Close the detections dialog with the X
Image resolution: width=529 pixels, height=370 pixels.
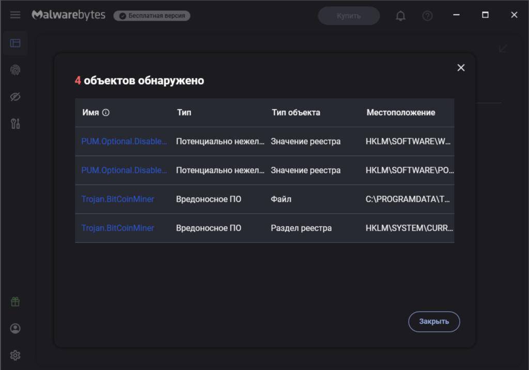tap(461, 68)
